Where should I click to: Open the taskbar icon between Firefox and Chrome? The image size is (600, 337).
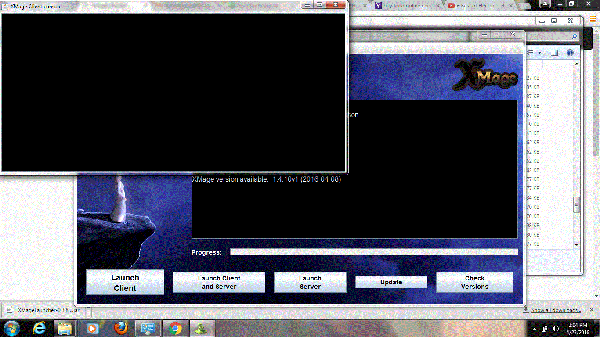[x=148, y=328]
